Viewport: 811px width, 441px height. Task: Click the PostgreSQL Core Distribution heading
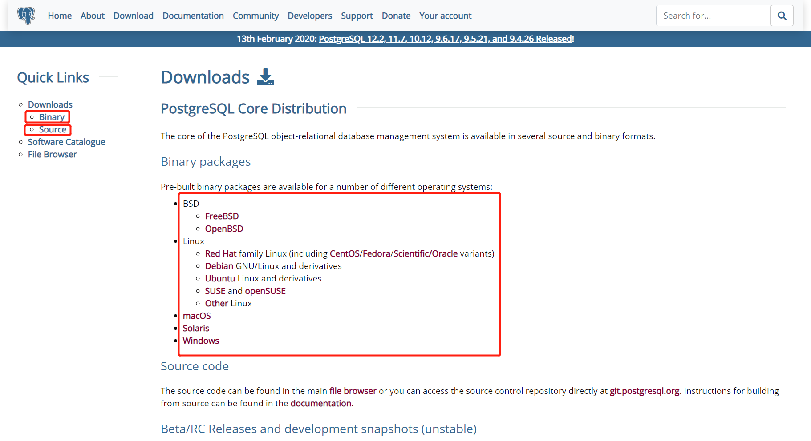tap(254, 109)
